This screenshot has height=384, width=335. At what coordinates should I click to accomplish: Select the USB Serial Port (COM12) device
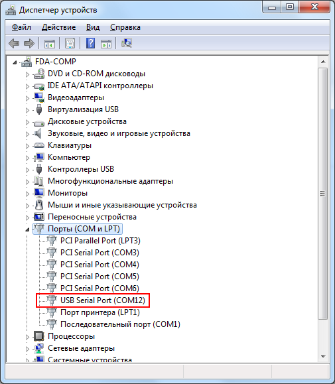click(x=103, y=300)
